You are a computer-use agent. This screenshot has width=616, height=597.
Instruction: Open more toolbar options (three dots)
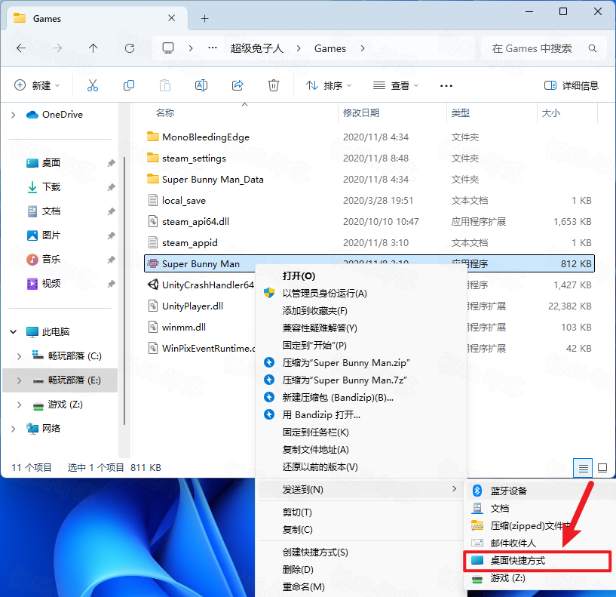(446, 85)
